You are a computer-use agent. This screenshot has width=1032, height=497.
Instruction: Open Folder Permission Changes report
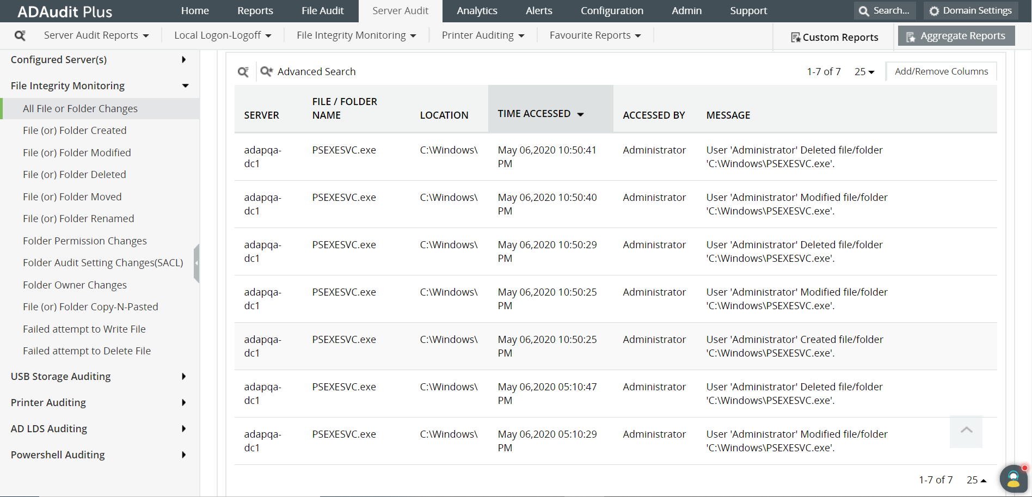85,241
